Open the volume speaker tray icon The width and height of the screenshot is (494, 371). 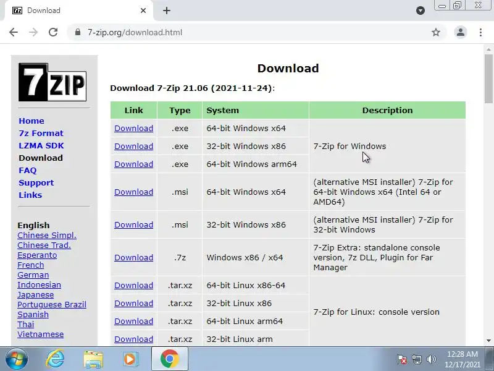(431, 359)
